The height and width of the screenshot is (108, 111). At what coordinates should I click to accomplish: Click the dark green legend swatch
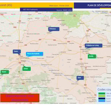click(x=102, y=94)
